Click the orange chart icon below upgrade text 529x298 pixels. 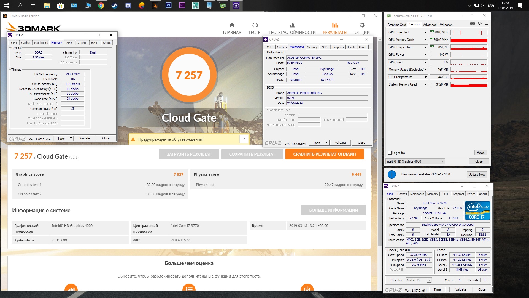(71, 288)
